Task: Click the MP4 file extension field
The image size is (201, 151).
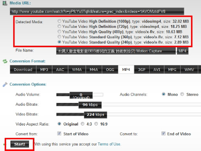Action: tap(183, 51)
